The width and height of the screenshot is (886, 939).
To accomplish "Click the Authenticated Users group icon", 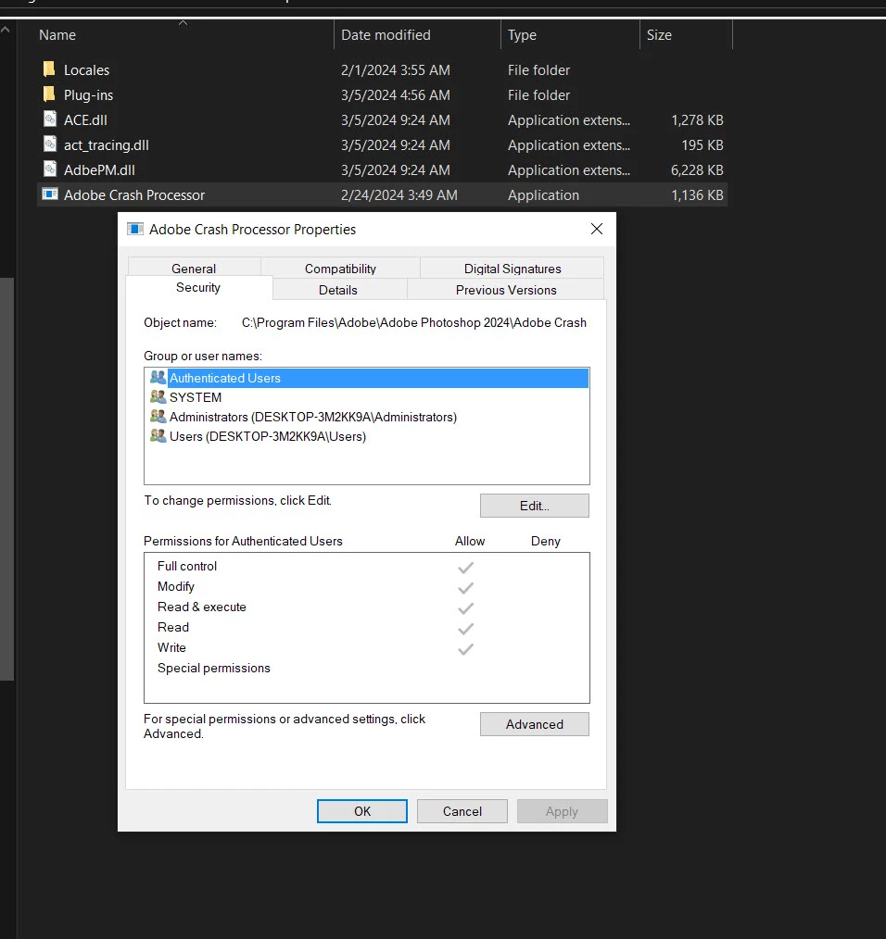I will (x=158, y=377).
